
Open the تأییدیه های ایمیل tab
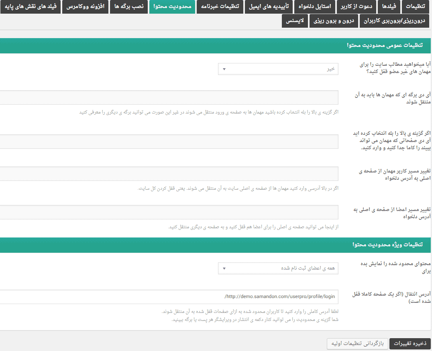269,6
